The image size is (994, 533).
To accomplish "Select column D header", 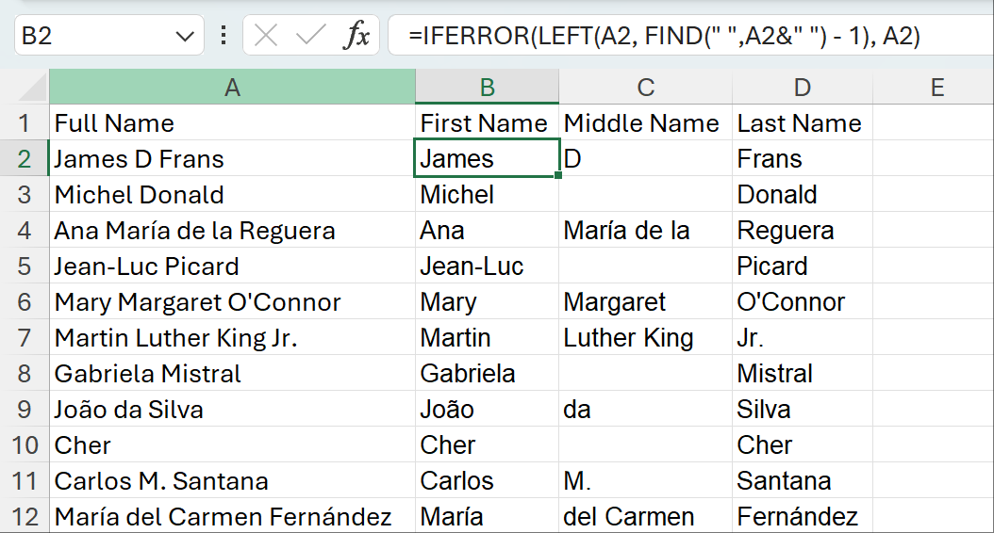I will point(802,88).
